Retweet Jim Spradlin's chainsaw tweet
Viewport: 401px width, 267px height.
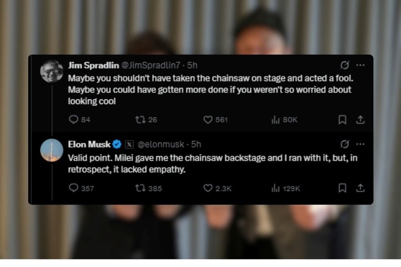click(x=140, y=120)
